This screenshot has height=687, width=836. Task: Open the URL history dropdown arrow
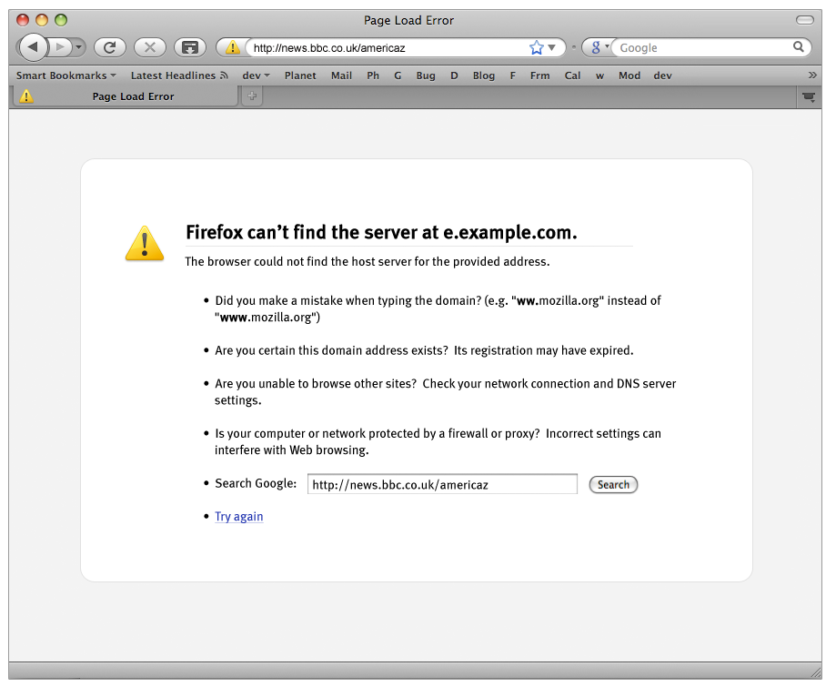[x=552, y=47]
